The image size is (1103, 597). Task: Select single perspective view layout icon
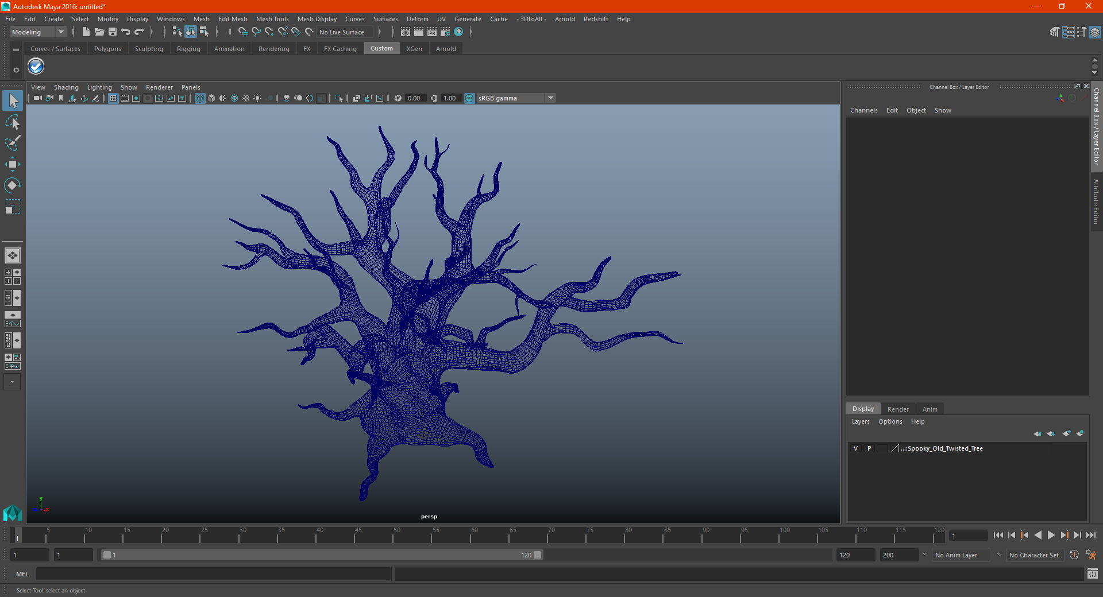13,255
